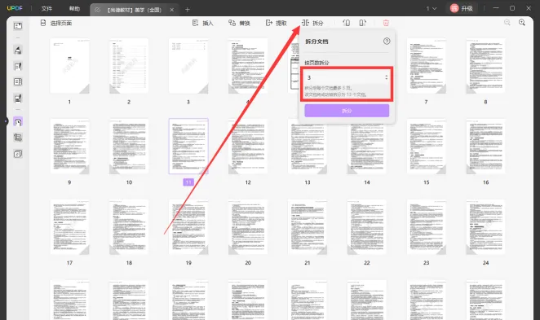Open split document help icon
Screen dimensions: 540x320
click(387, 42)
